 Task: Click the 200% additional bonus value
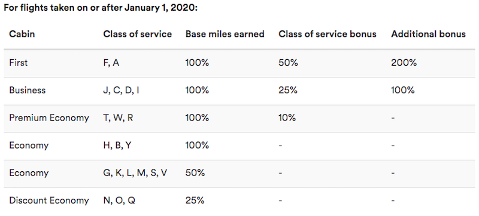(x=404, y=63)
